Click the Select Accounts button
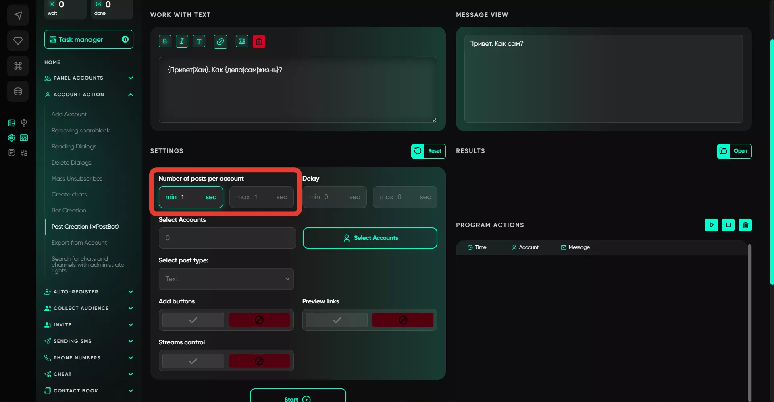The width and height of the screenshot is (774, 402). click(x=370, y=238)
